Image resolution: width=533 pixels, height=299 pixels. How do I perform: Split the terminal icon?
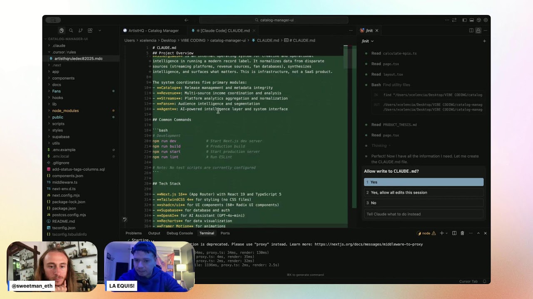[454, 233]
